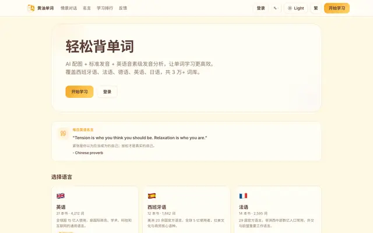Click the hero line starting "AI 配图"
Image resolution: width=373 pixels, height=233 pixels.
click(x=140, y=63)
